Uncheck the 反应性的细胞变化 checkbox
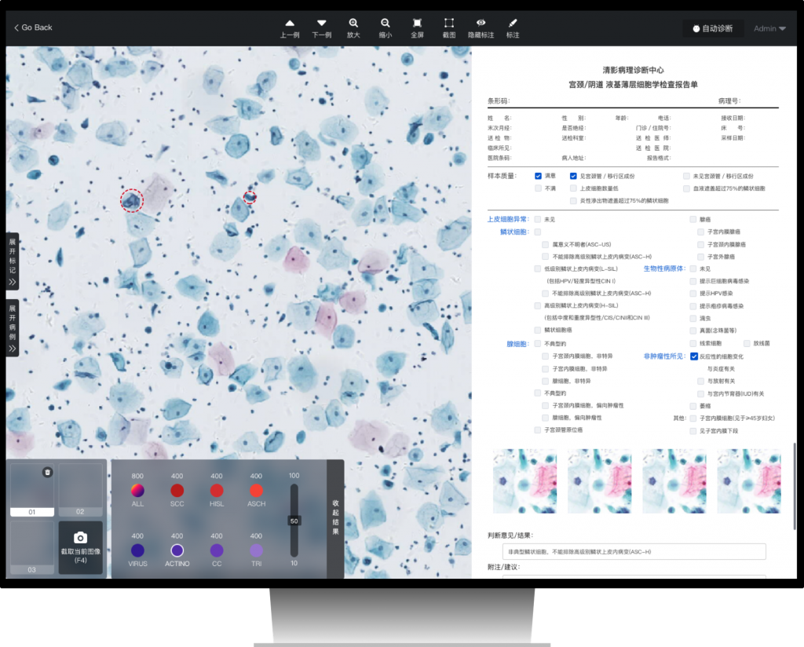This screenshot has width=804, height=647. (x=694, y=356)
